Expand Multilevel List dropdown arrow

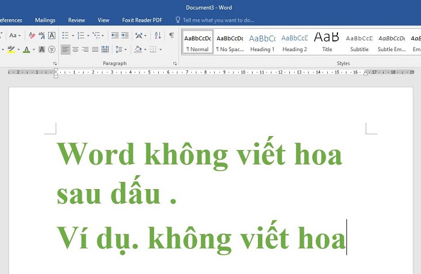103,36
